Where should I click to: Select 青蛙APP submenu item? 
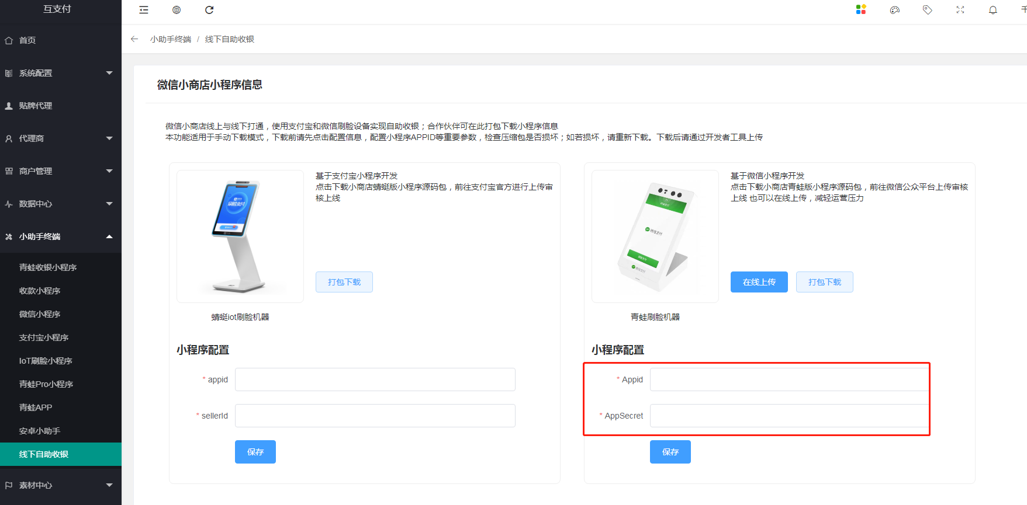click(x=61, y=408)
